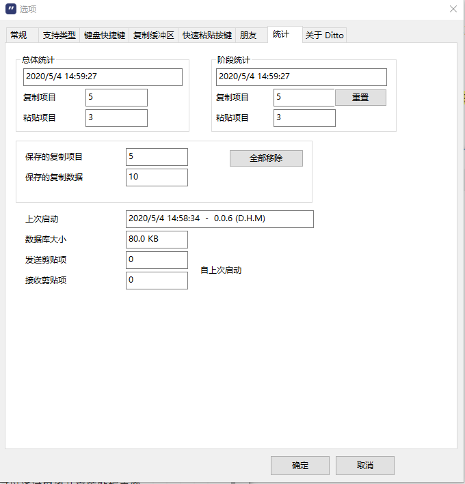This screenshot has width=465, height=484.
Task: Click the 自上次启动 label
Action: [221, 270]
